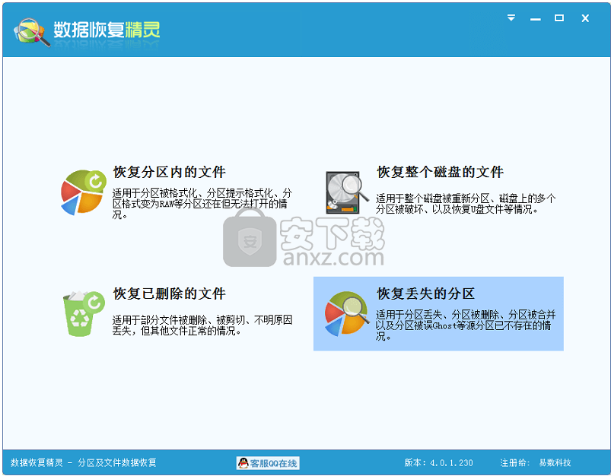
Task: Click the pie chart magnifier lost partition icon
Action: click(347, 313)
